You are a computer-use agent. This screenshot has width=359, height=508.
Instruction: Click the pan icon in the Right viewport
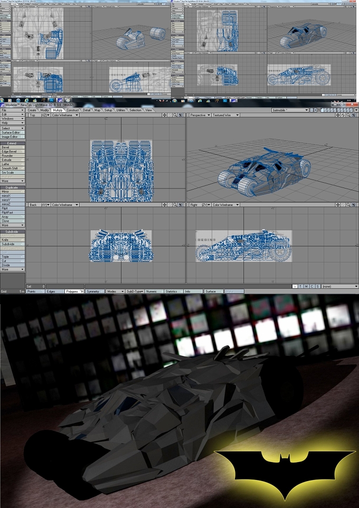click(x=338, y=205)
